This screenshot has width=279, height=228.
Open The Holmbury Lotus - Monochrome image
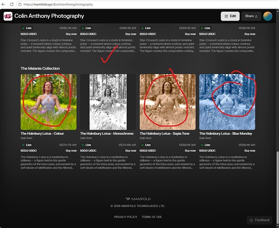coord(108,102)
